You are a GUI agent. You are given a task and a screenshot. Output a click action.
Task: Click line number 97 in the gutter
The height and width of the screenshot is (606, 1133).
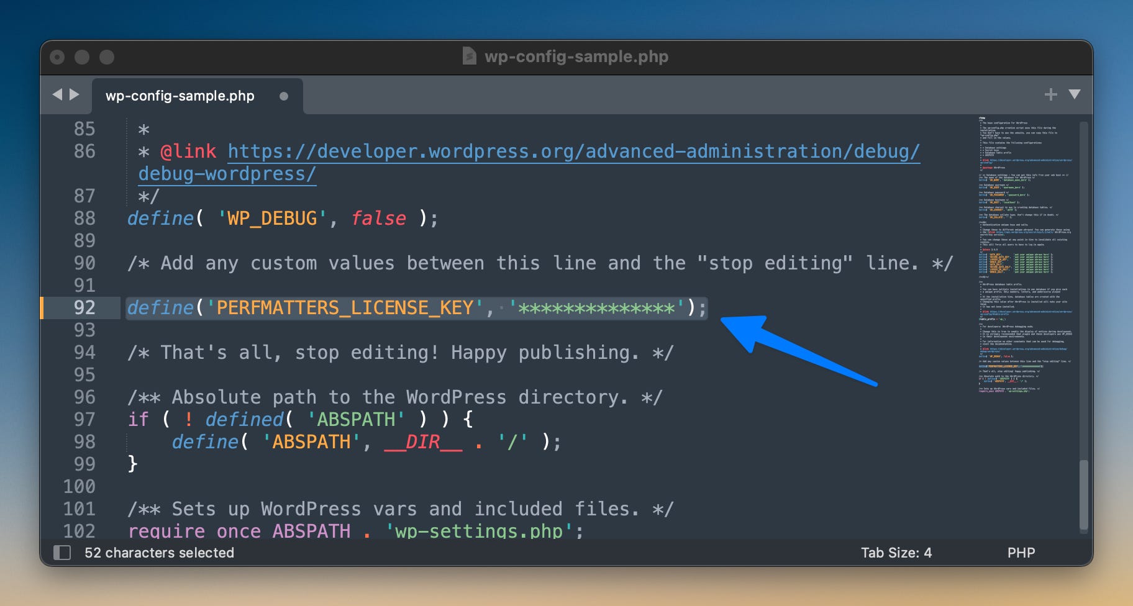click(x=84, y=420)
